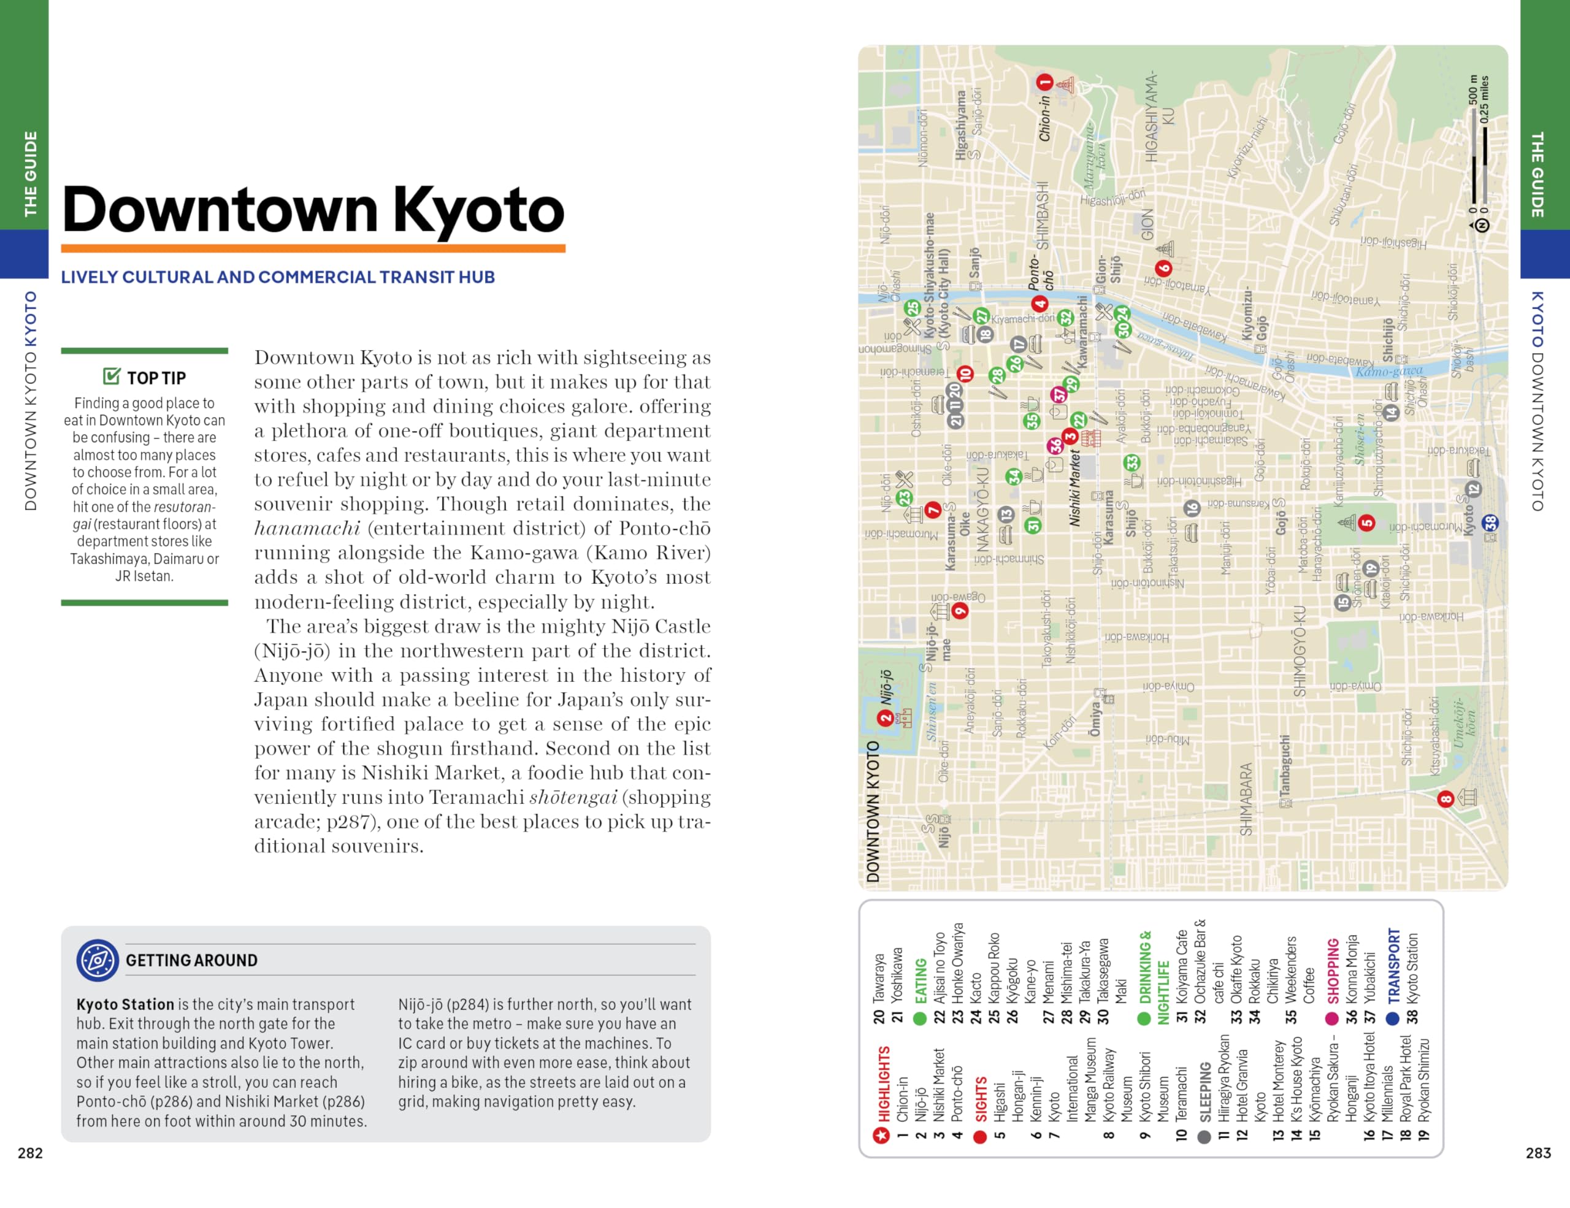1570x1208 pixels.
Task: Click the GETTING AROUND heading
Action: [x=191, y=960]
